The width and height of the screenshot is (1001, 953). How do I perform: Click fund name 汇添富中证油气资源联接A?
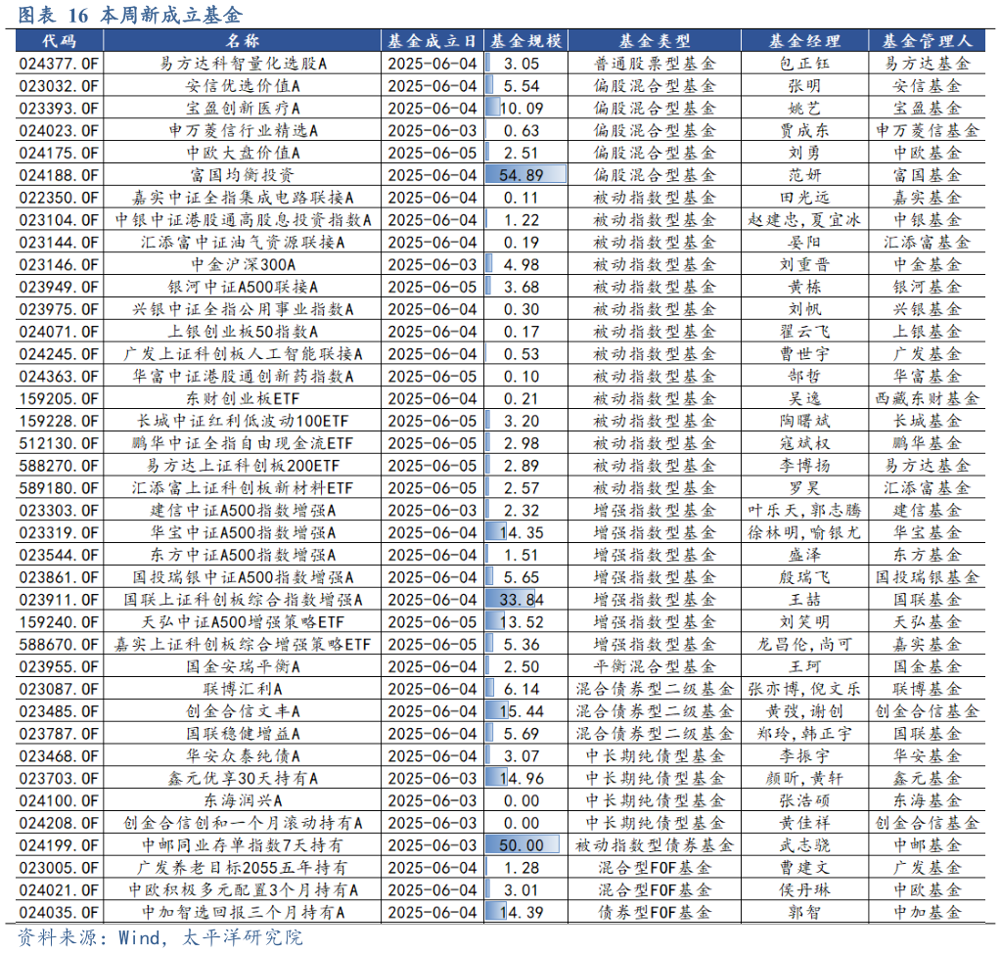(x=243, y=242)
